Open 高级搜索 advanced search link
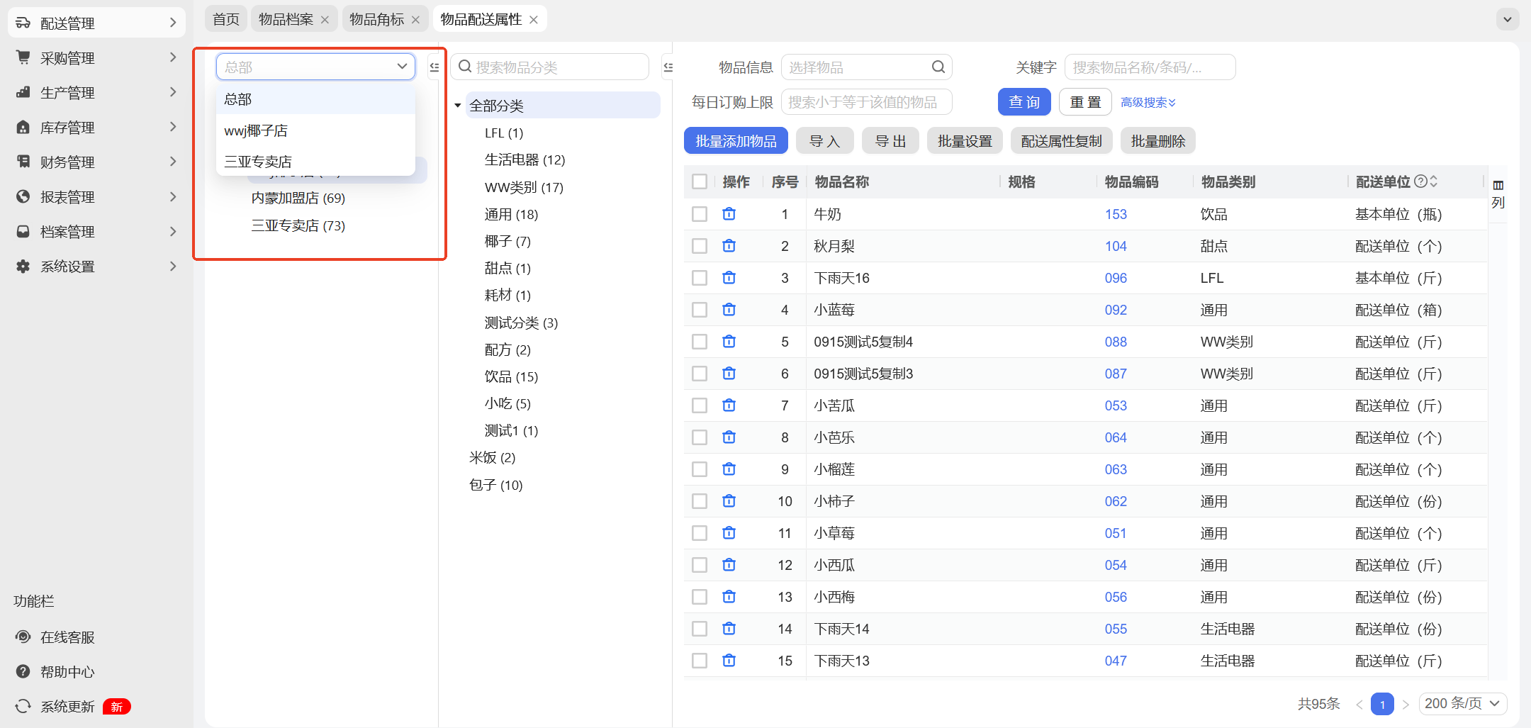The image size is (1531, 728). pos(1148,103)
